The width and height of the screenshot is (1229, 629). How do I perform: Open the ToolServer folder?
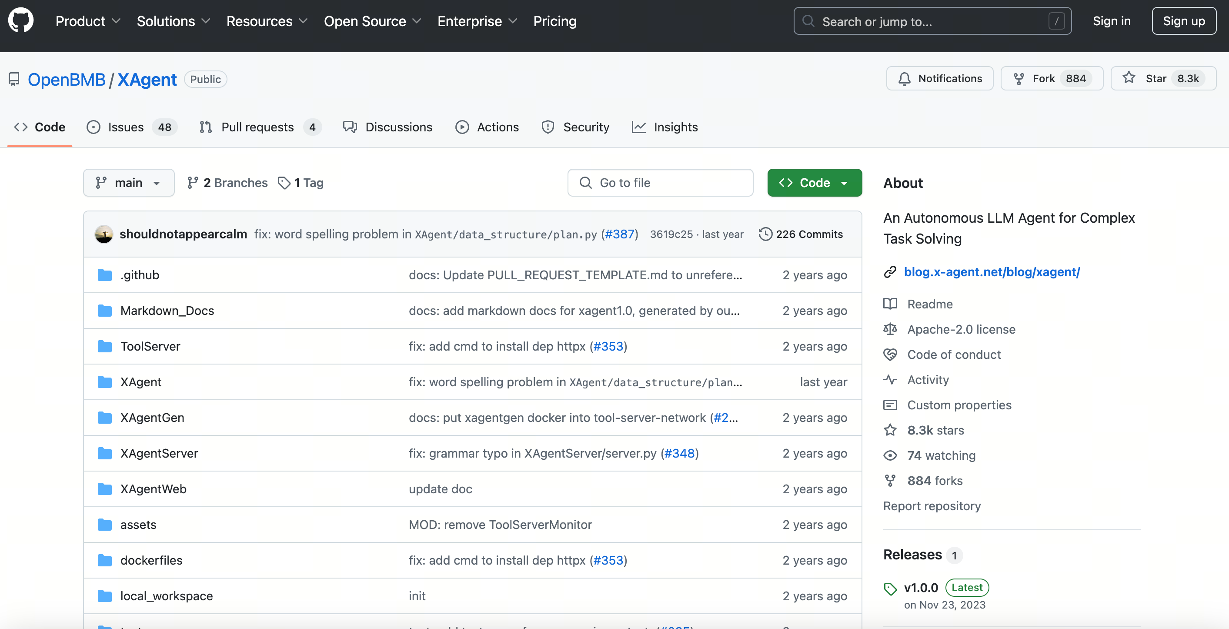(x=150, y=346)
